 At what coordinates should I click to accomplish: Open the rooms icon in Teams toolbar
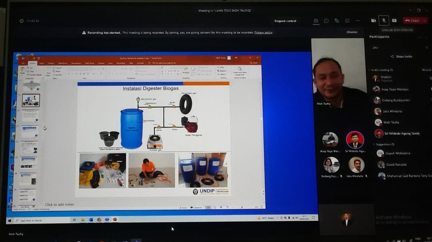[347, 21]
